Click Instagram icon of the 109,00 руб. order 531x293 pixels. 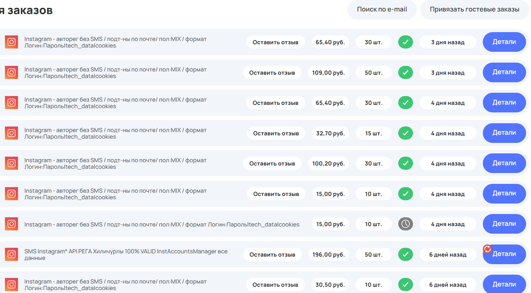(x=11, y=72)
